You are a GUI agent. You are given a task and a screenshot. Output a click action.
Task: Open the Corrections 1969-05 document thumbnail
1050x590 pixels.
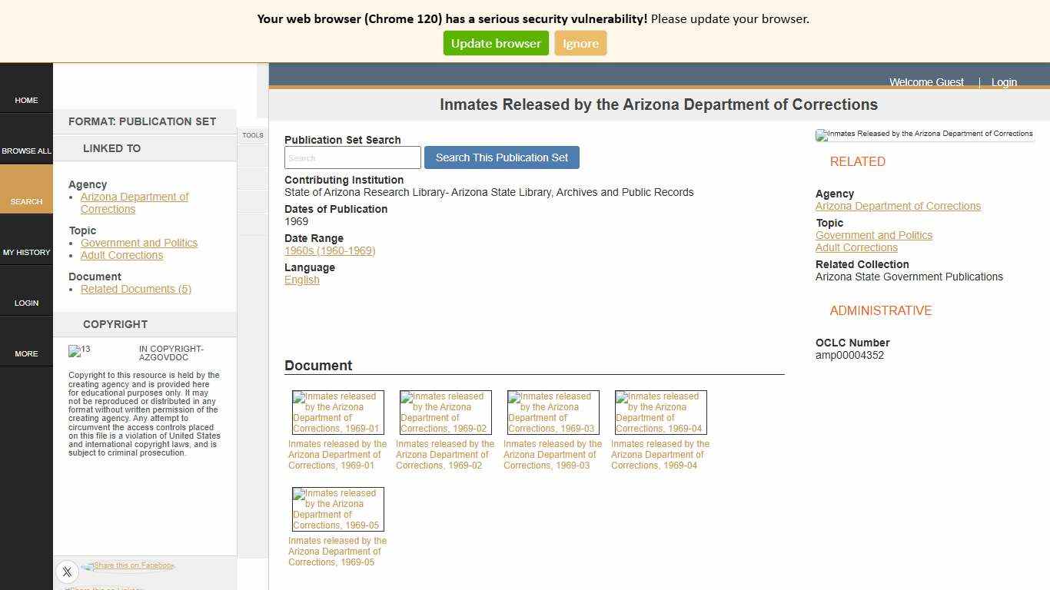click(337, 509)
